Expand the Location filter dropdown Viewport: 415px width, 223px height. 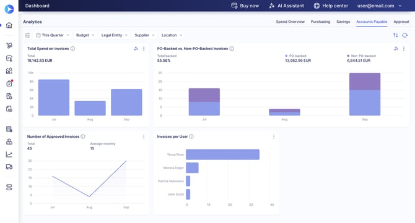172,35
